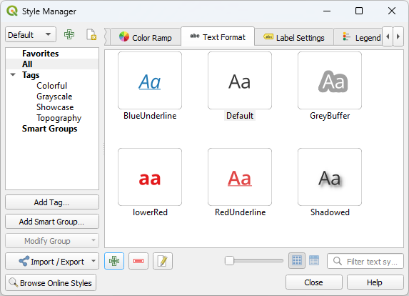Click the QGIS logo in title bar
This screenshot has height=296, width=409.
pos(12,11)
